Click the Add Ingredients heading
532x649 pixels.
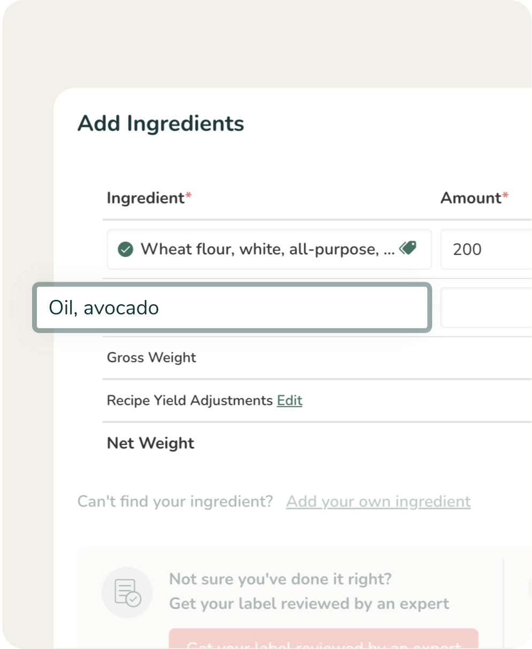pos(161,124)
